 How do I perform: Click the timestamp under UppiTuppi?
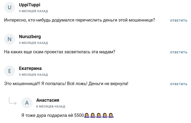33,11
